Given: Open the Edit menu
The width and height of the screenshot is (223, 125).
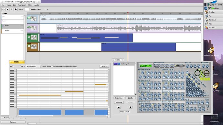Looking at the screenshot, I should [15, 5].
